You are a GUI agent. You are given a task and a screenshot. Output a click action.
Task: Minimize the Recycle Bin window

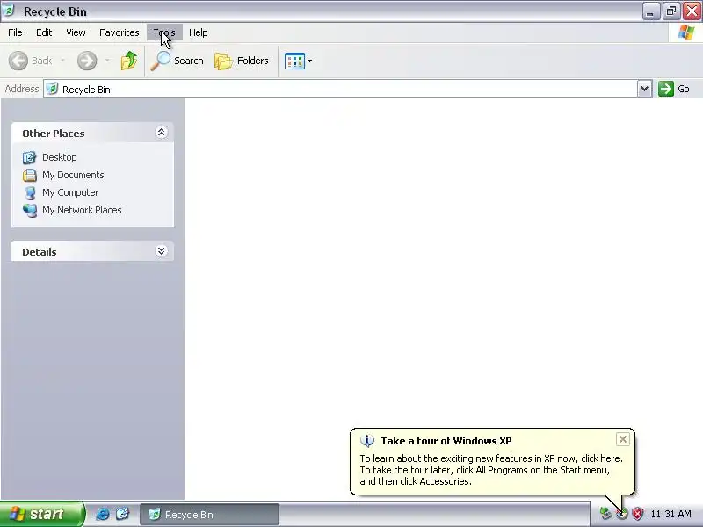click(x=650, y=11)
